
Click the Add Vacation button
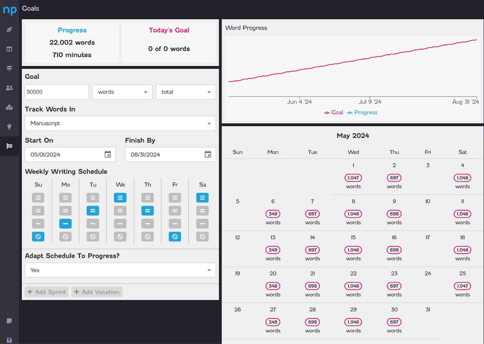pos(97,292)
